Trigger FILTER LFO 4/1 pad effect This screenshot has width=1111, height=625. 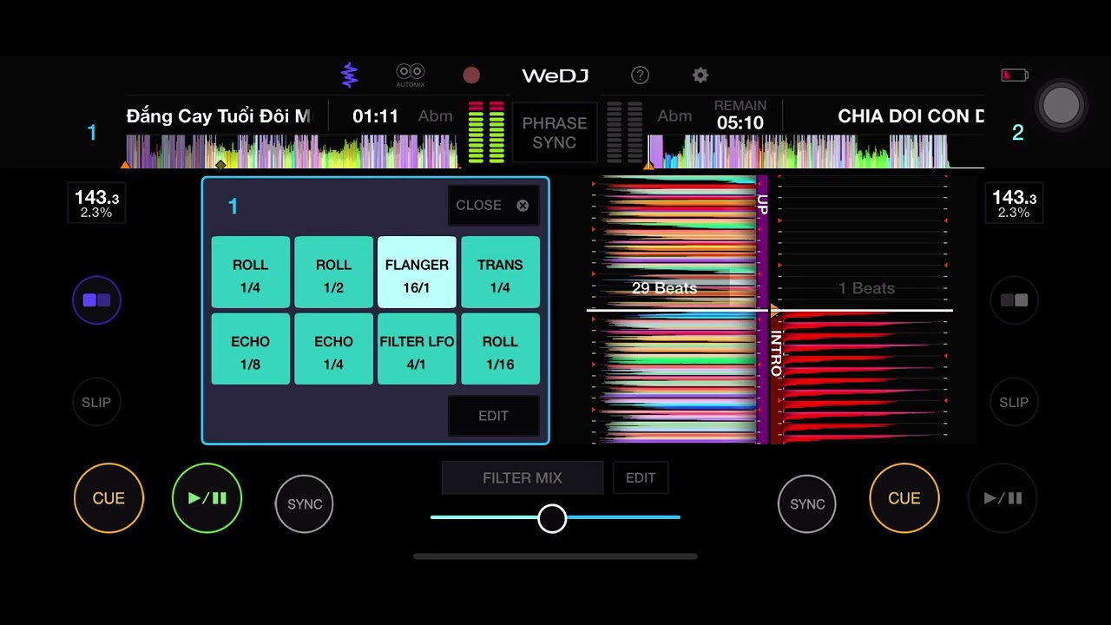(x=417, y=349)
